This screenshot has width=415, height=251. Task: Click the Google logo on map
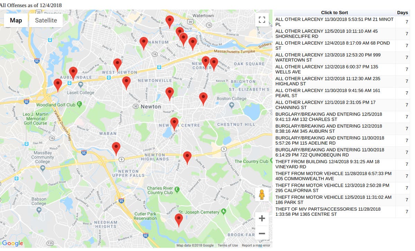[x=13, y=243]
